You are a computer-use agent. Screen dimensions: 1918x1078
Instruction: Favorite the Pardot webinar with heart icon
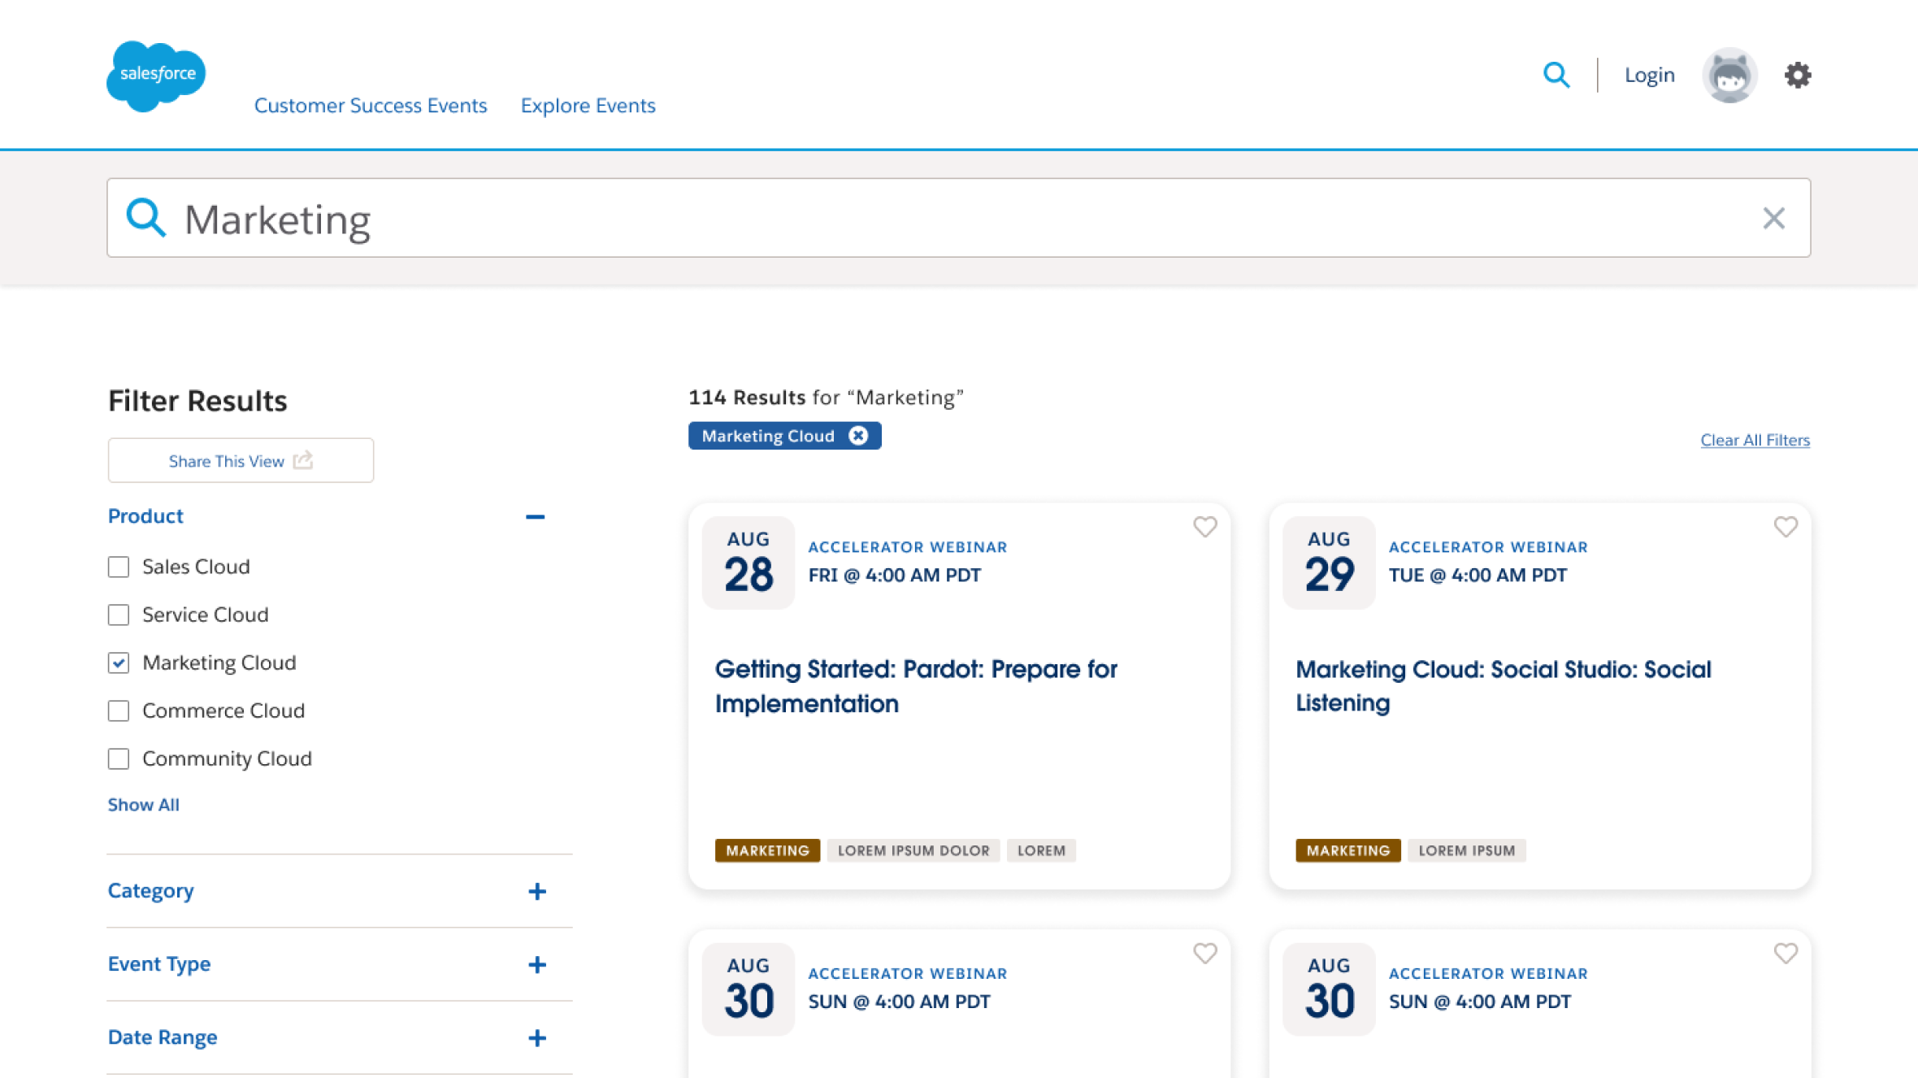point(1204,527)
